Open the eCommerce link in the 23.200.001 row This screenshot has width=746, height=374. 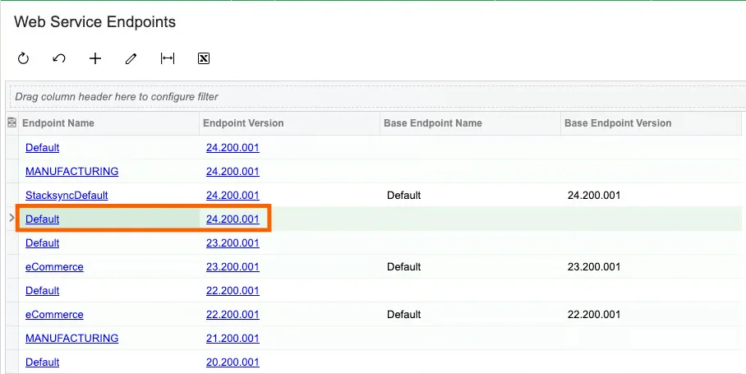click(x=54, y=266)
